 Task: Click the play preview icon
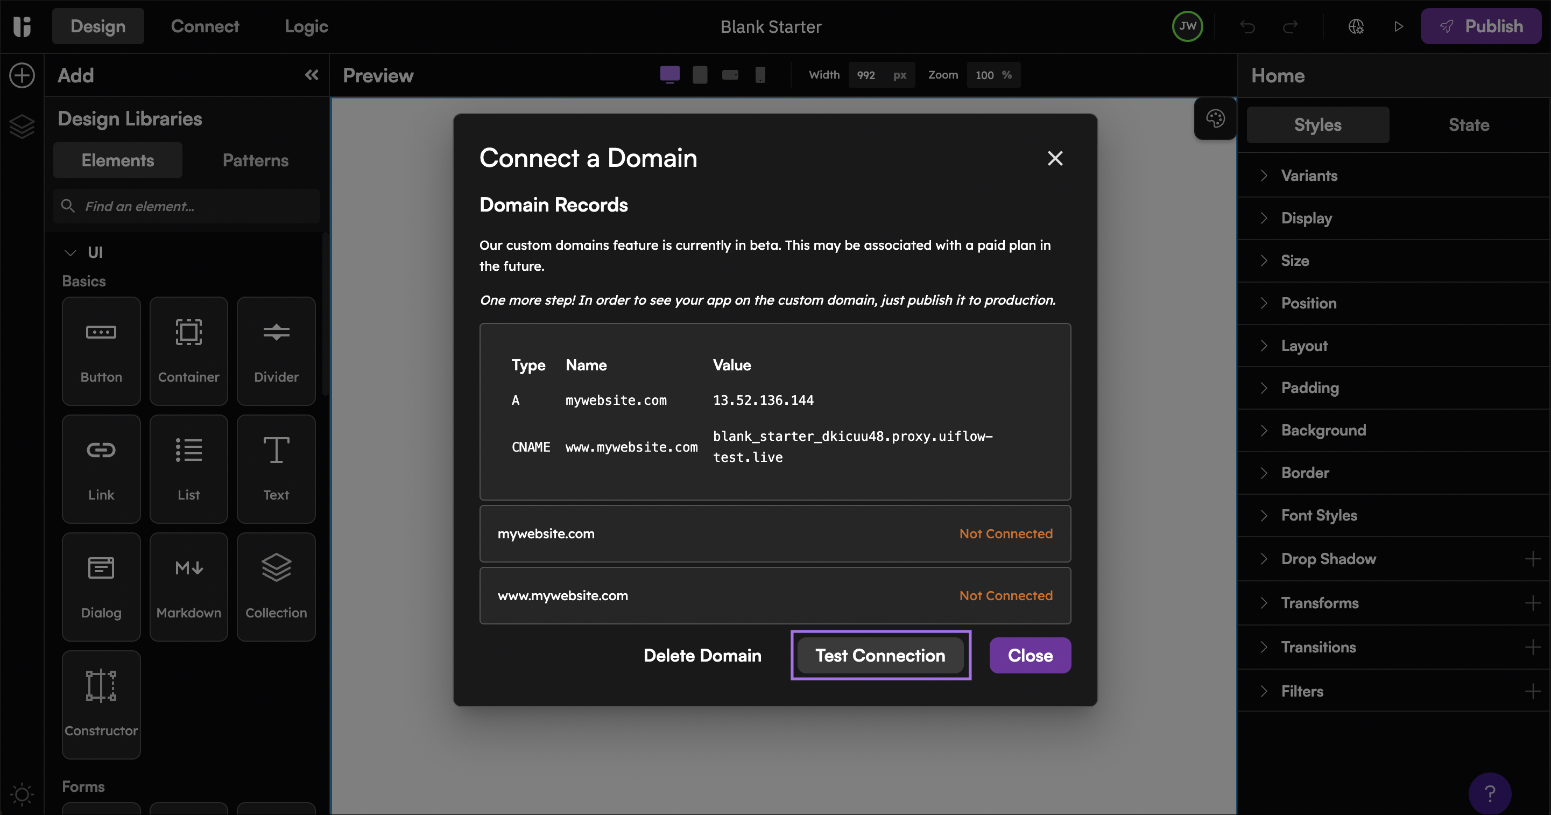(x=1398, y=26)
